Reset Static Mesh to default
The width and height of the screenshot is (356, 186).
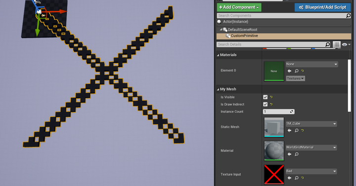click(x=303, y=130)
